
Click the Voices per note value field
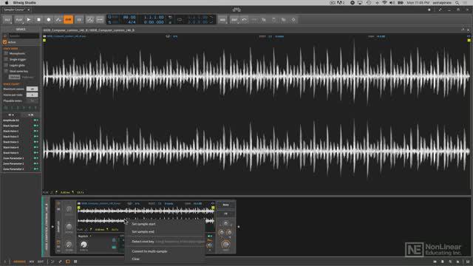[32, 95]
